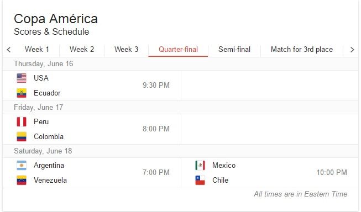Click the Mexico flag icon
361x212 pixels.
click(200, 166)
